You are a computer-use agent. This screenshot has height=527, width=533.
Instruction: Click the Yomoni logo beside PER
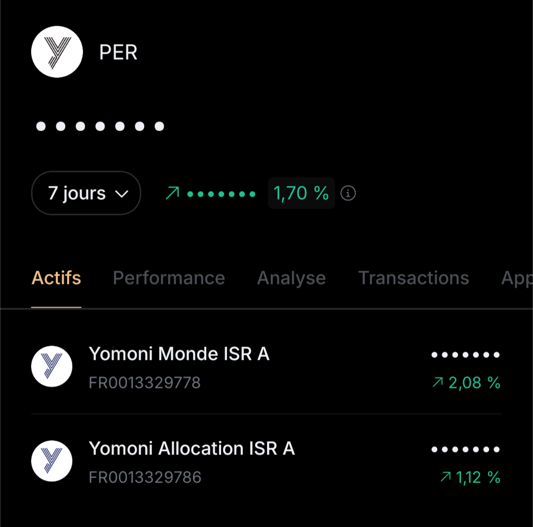pos(57,52)
